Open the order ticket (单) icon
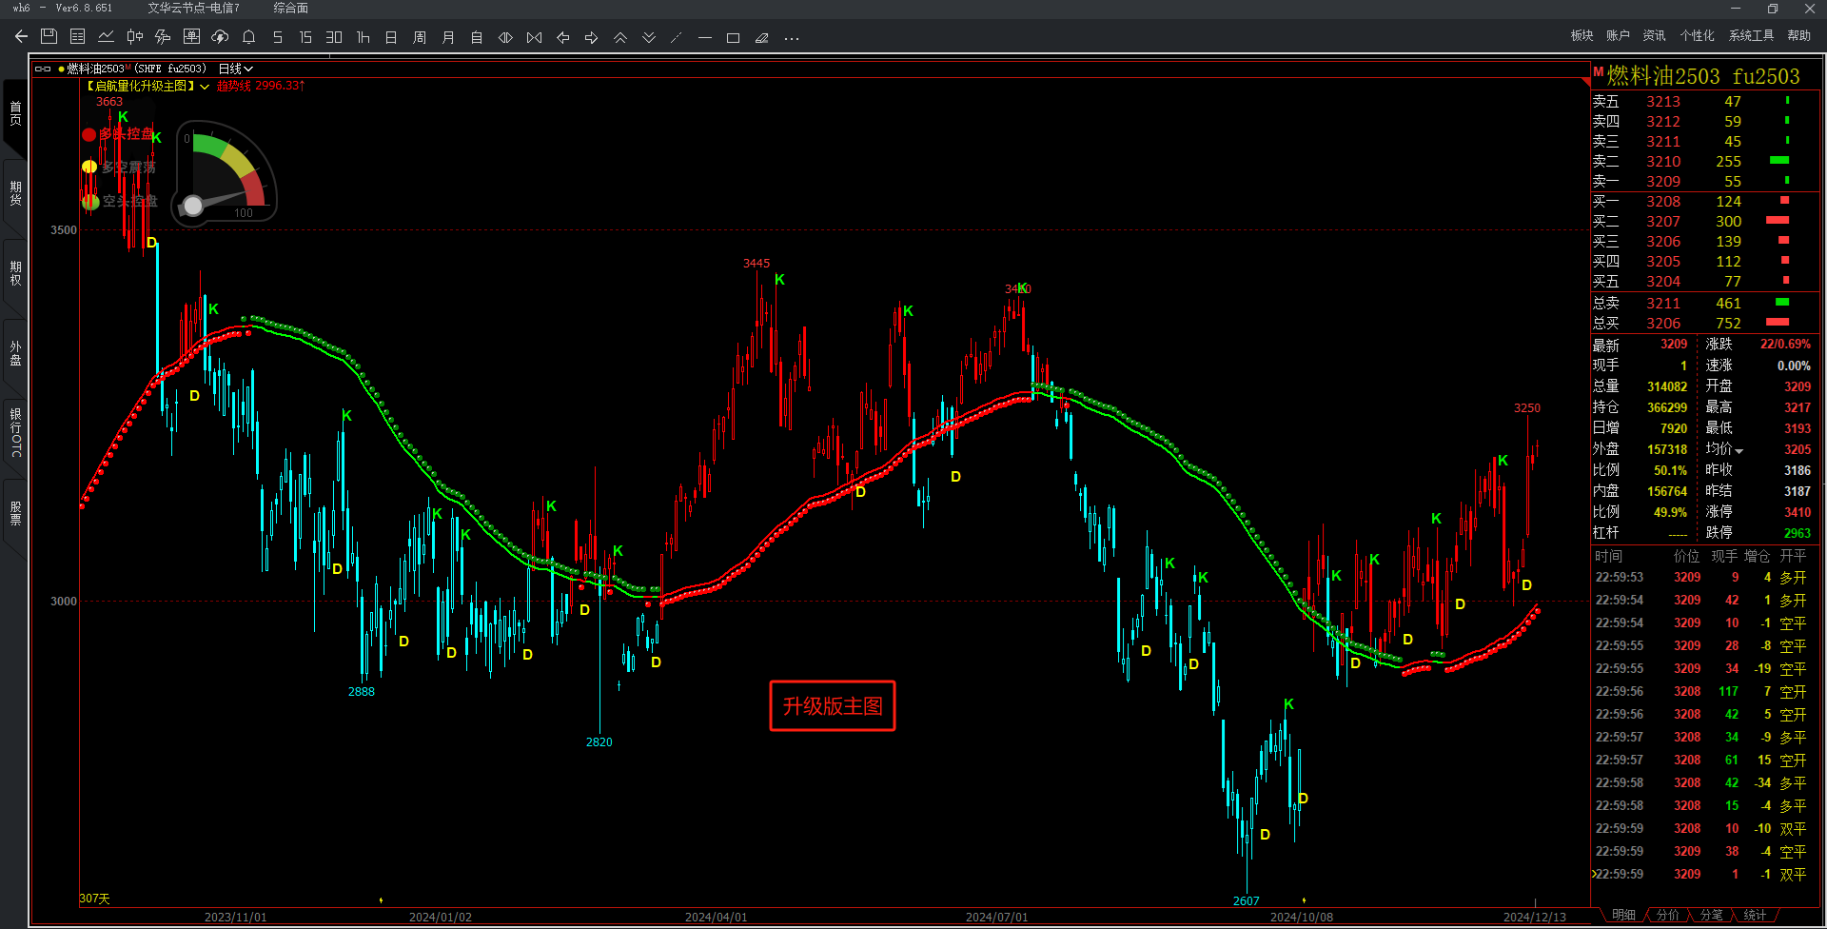Viewport: 1827px width, 929px height. coord(191,37)
